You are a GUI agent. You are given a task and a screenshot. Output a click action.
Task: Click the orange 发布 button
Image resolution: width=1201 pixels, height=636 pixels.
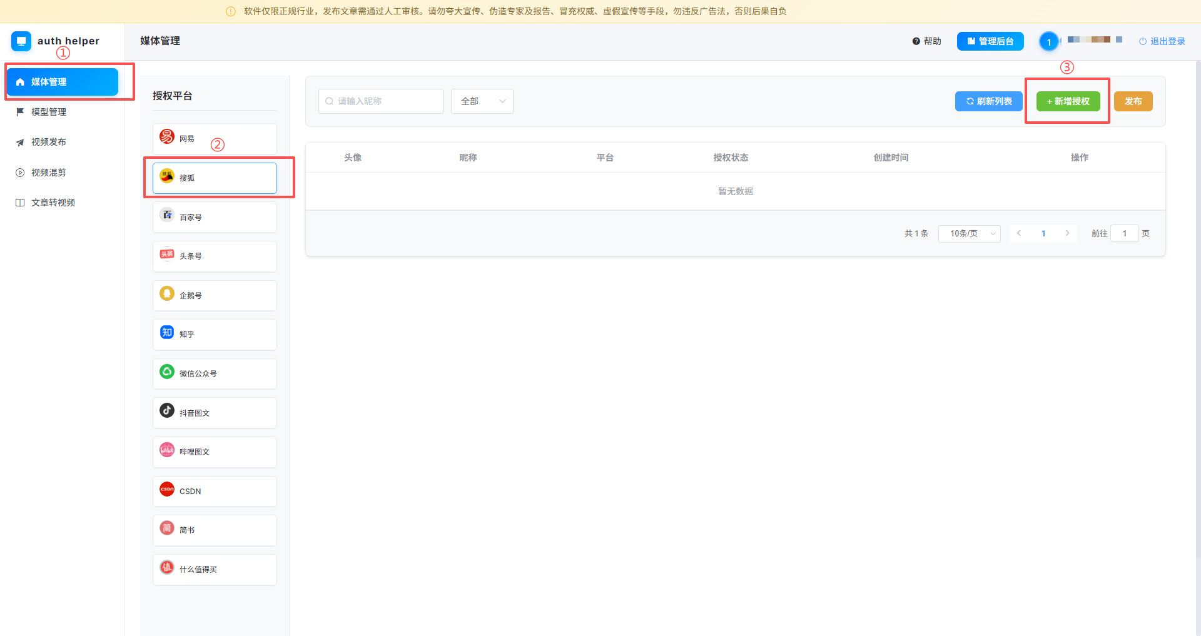click(x=1133, y=101)
